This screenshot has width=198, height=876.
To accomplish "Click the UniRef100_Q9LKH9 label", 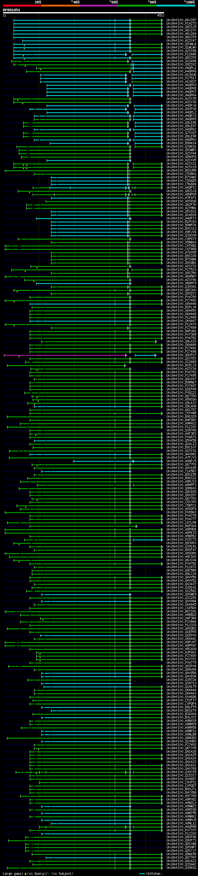I will tap(181, 406).
